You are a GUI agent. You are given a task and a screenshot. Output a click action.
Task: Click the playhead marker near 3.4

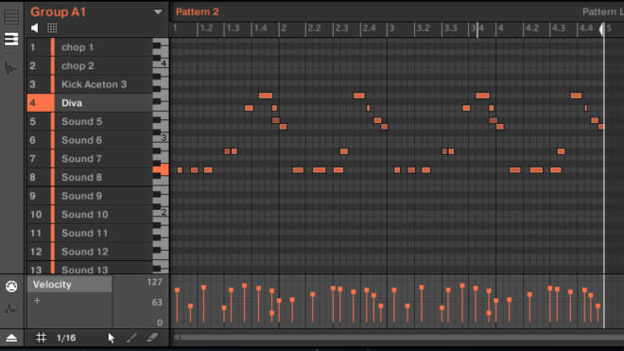477,30
